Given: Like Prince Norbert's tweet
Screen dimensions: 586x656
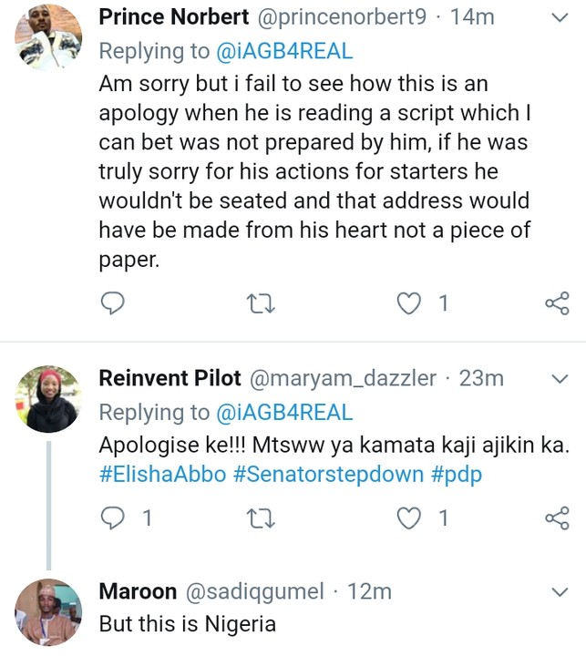Looking at the screenshot, I should tap(411, 303).
